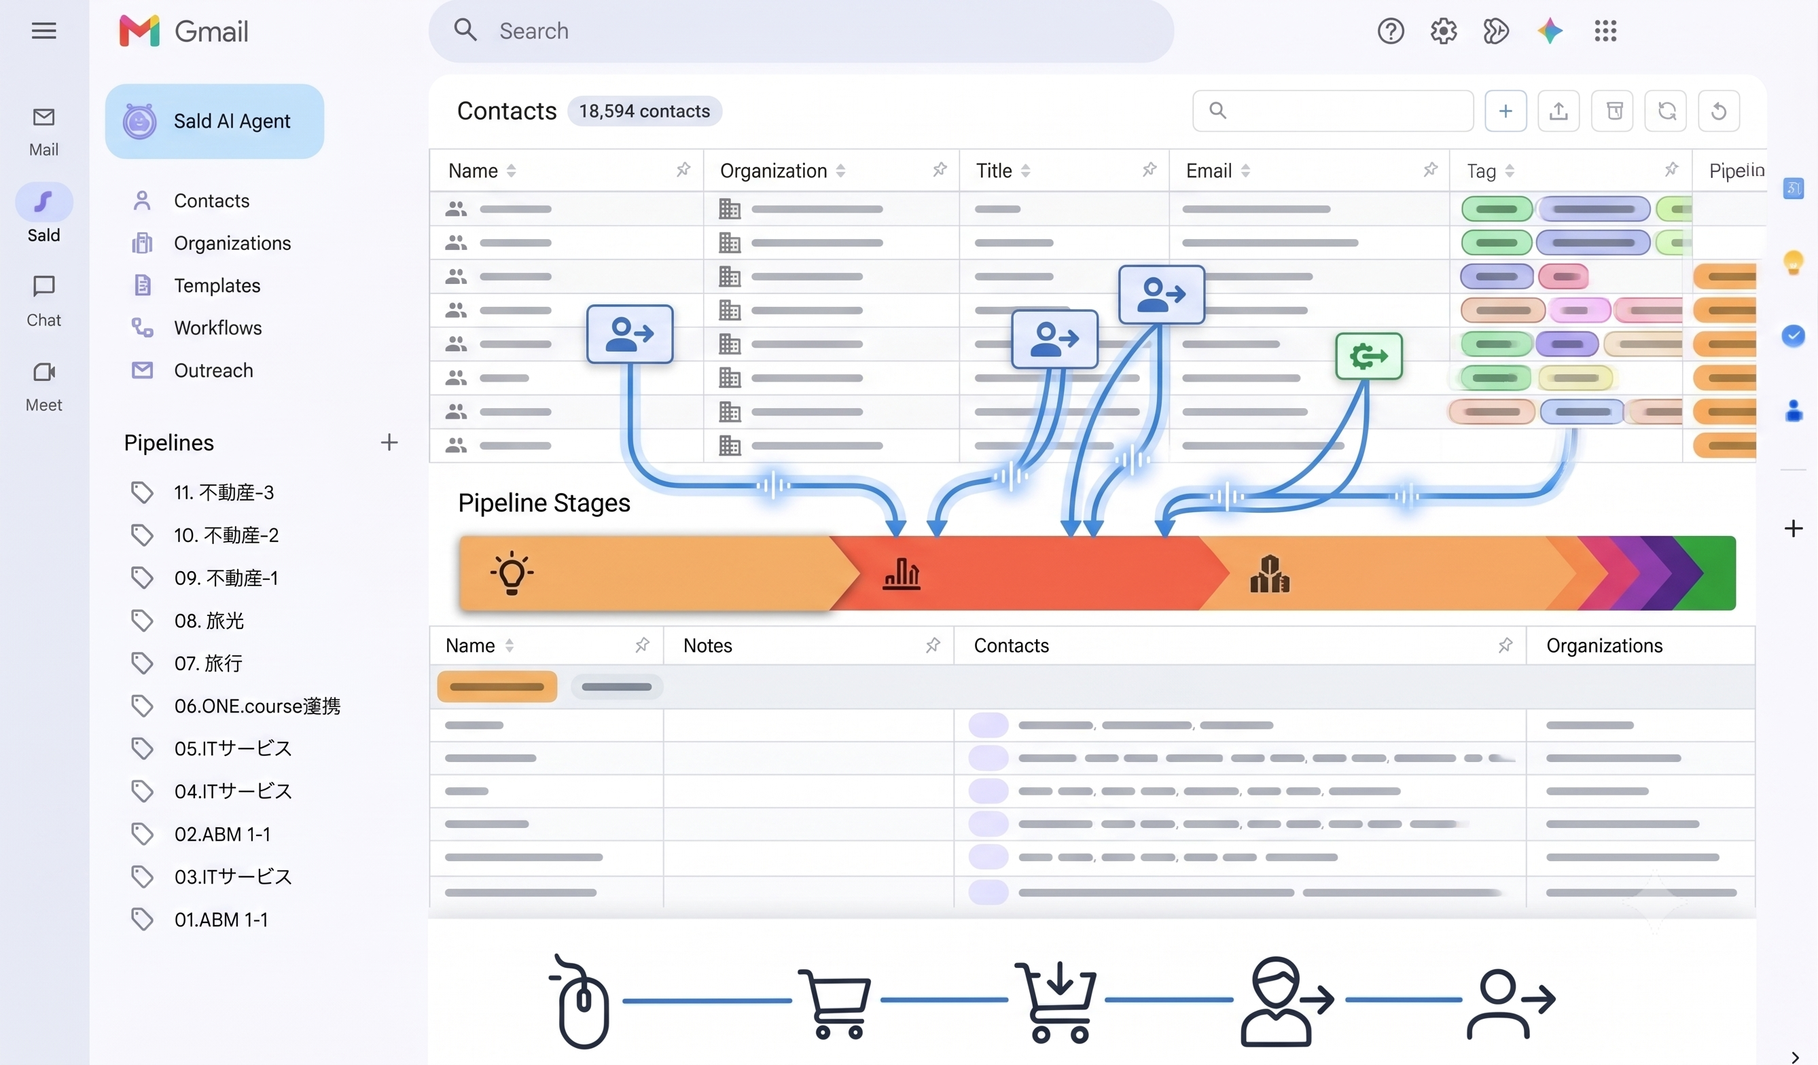This screenshot has height=1065, width=1818.
Task: Collapse side panel with bottom chevron
Action: coord(1794,1057)
